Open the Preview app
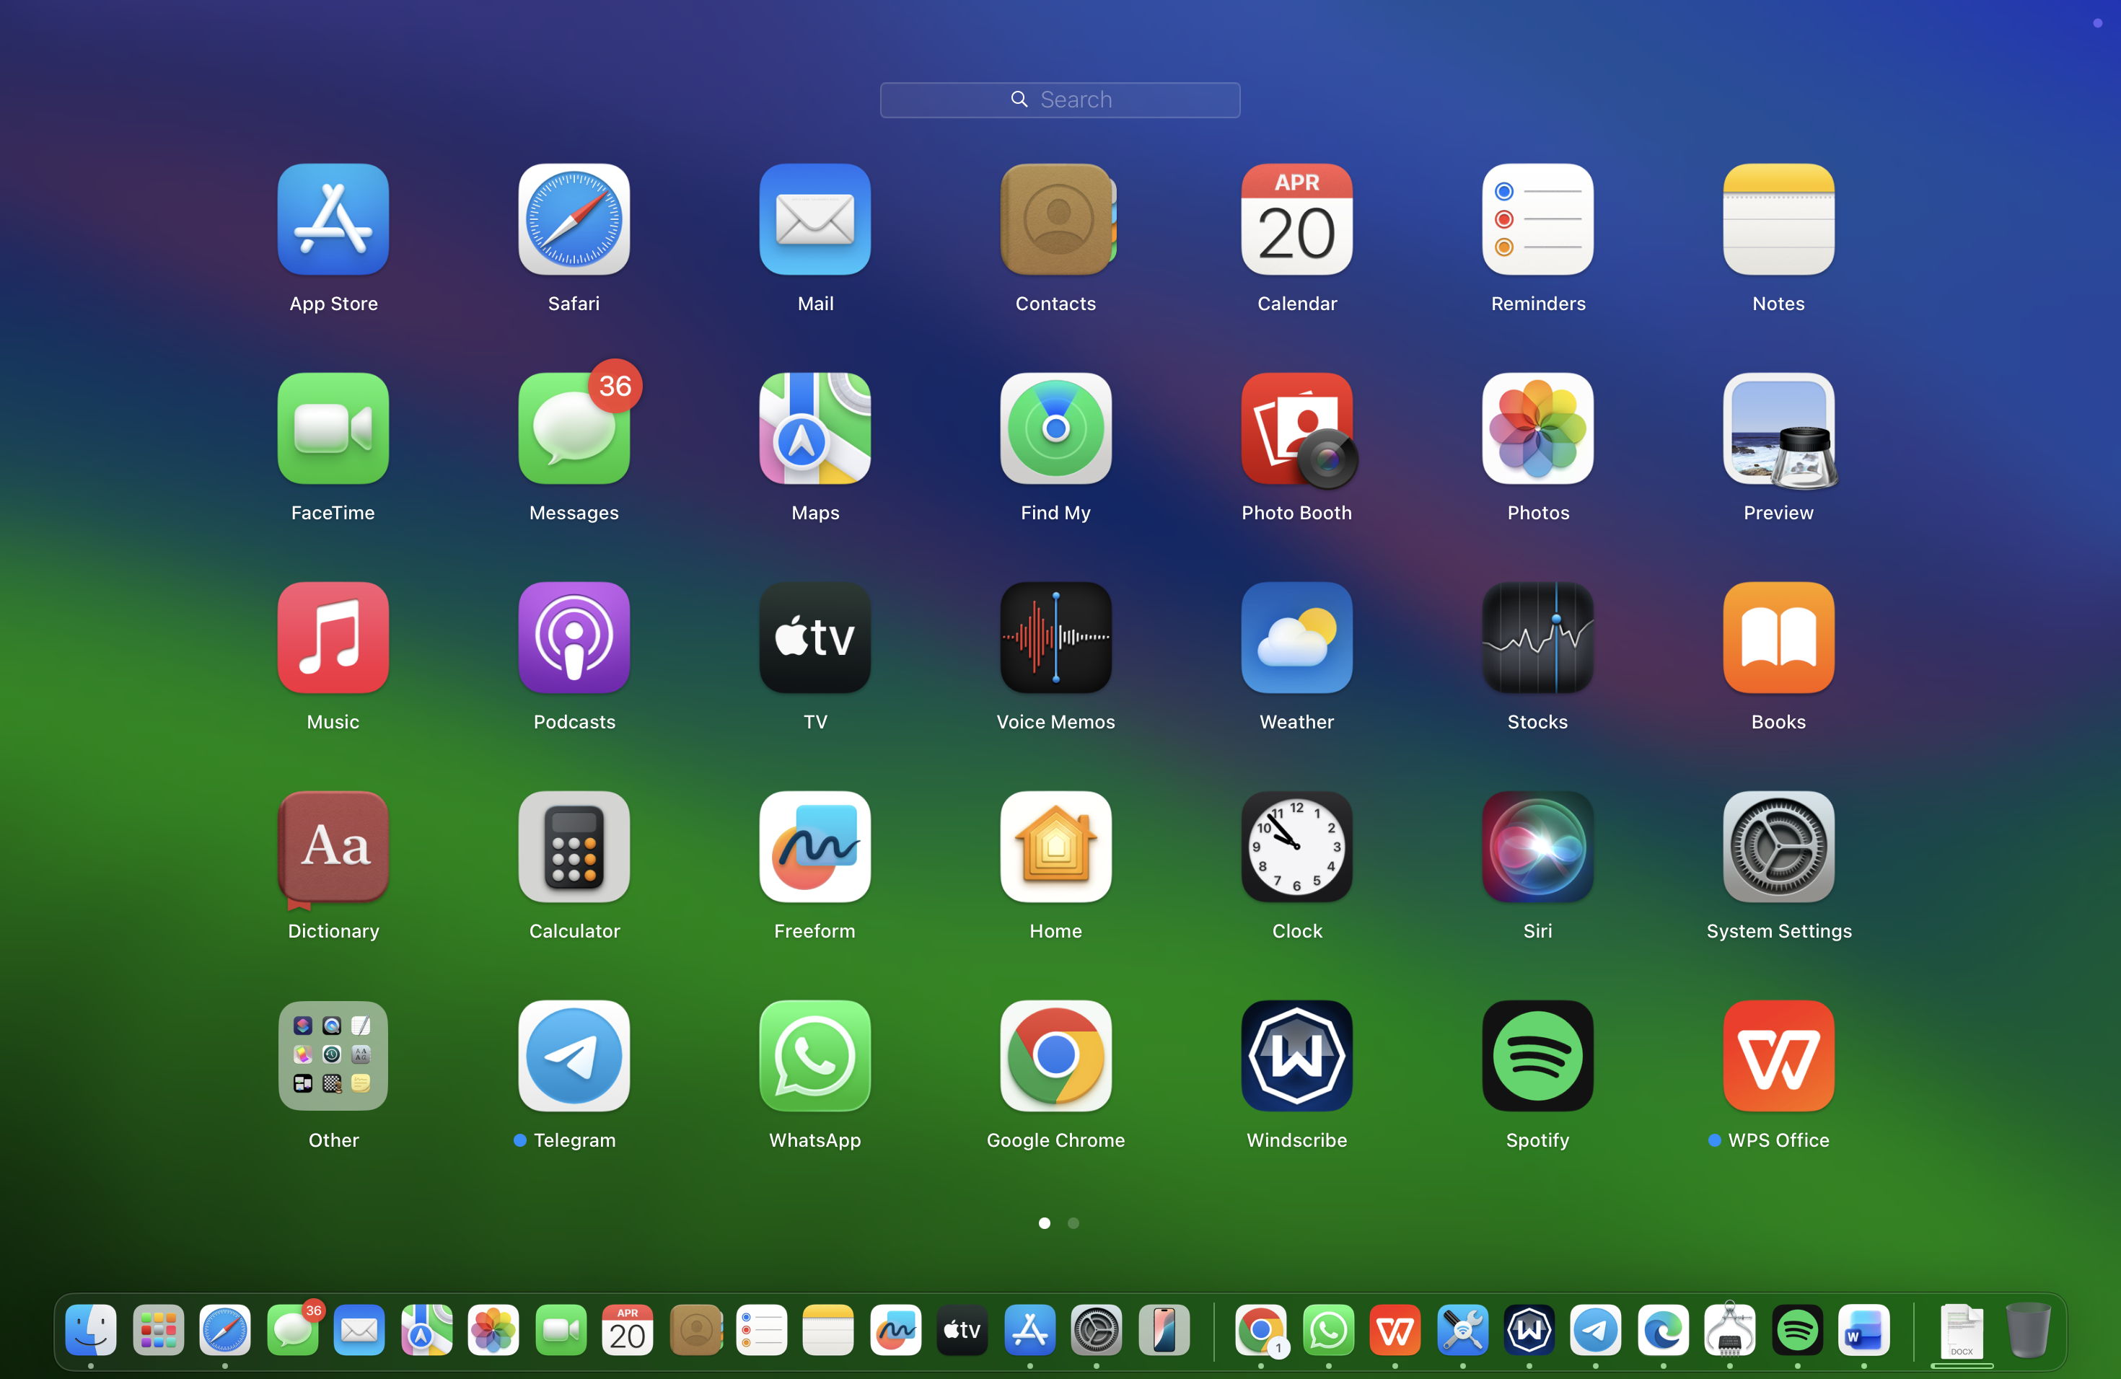The image size is (2121, 1379). [1780, 431]
